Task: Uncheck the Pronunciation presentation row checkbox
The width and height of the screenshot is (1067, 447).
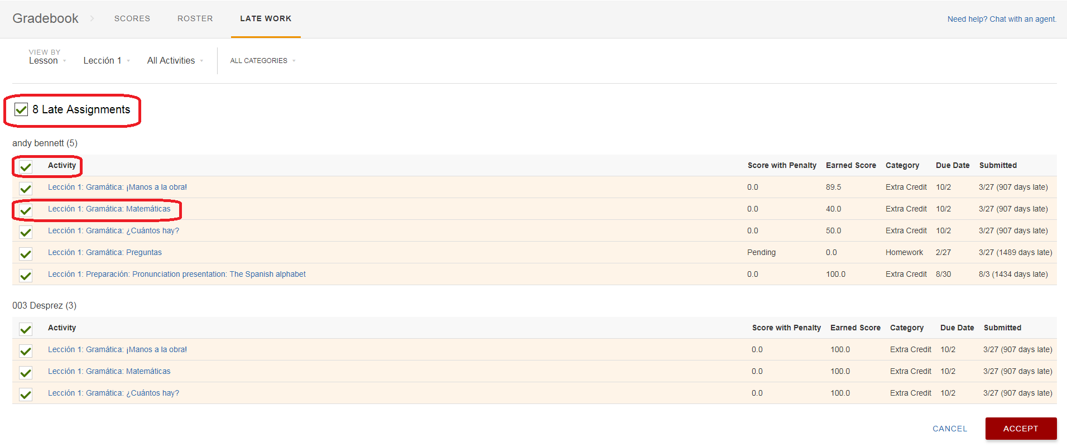Action: point(26,275)
